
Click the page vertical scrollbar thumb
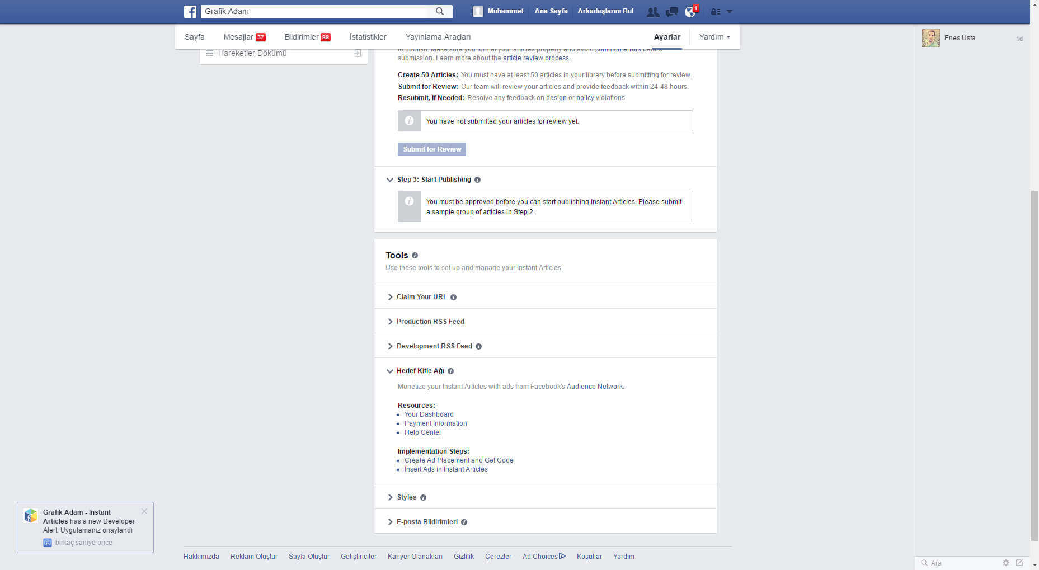point(1035,365)
